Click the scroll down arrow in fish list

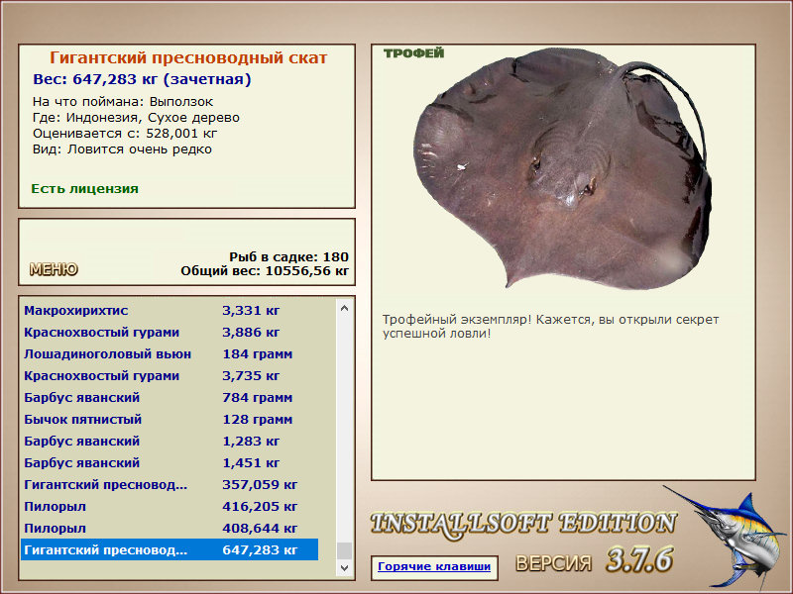point(344,567)
